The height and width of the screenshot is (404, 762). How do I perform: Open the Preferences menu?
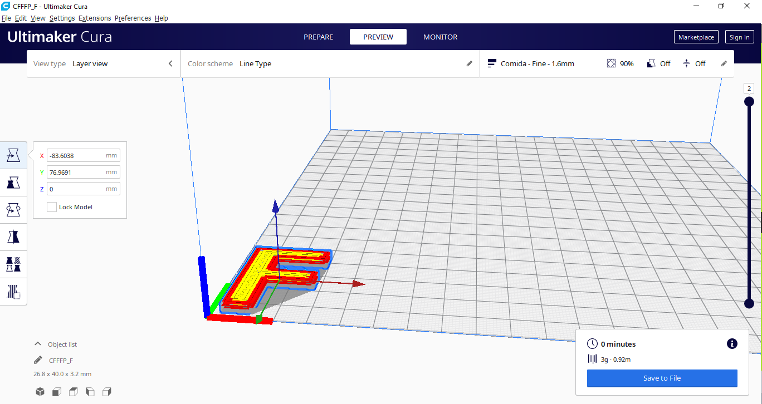(x=133, y=18)
